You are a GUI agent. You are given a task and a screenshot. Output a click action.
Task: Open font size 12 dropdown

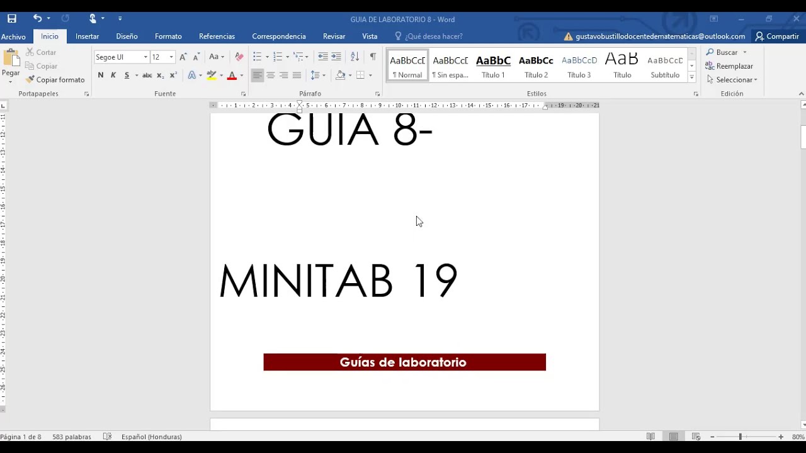pyautogui.click(x=171, y=57)
